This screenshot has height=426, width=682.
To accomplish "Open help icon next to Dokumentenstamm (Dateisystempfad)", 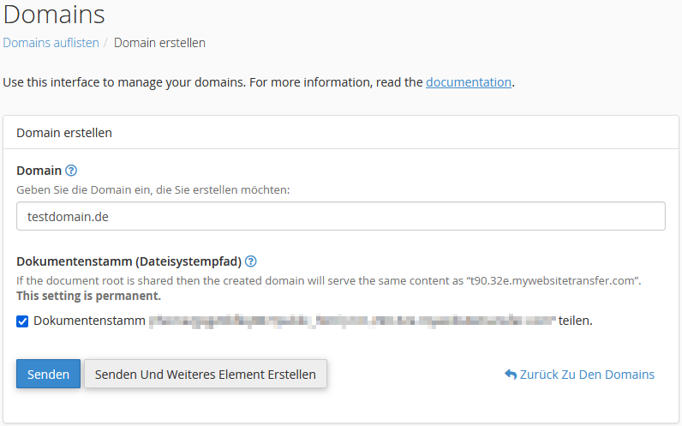I will click(x=250, y=261).
